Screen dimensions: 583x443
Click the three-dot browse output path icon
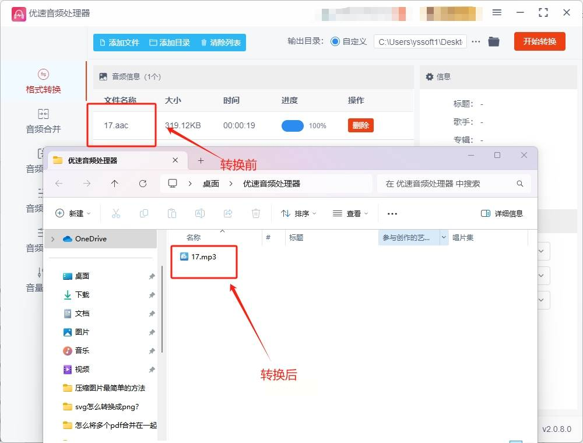[x=476, y=41]
